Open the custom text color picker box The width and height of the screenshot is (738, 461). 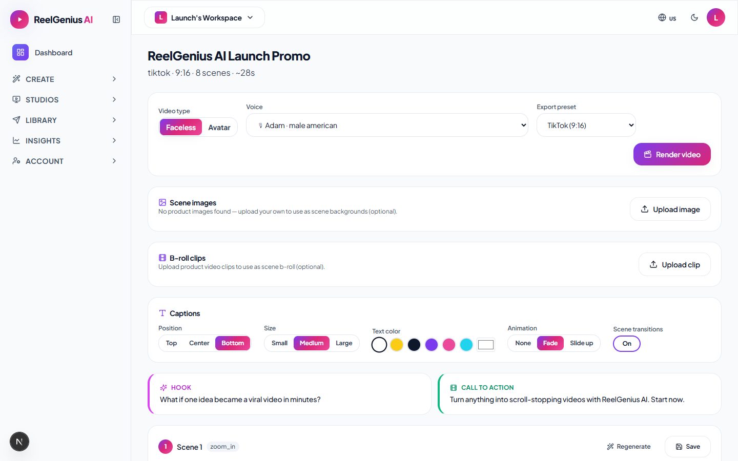click(486, 345)
